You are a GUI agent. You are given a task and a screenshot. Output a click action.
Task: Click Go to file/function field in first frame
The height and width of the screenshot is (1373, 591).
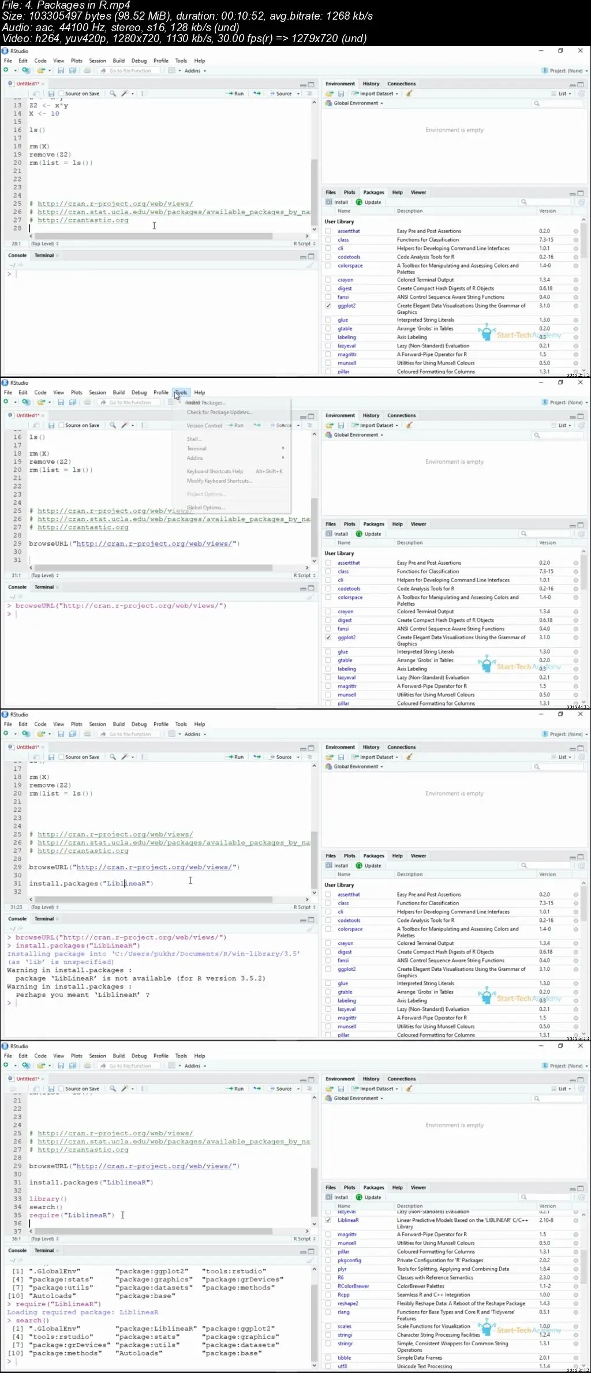(129, 71)
